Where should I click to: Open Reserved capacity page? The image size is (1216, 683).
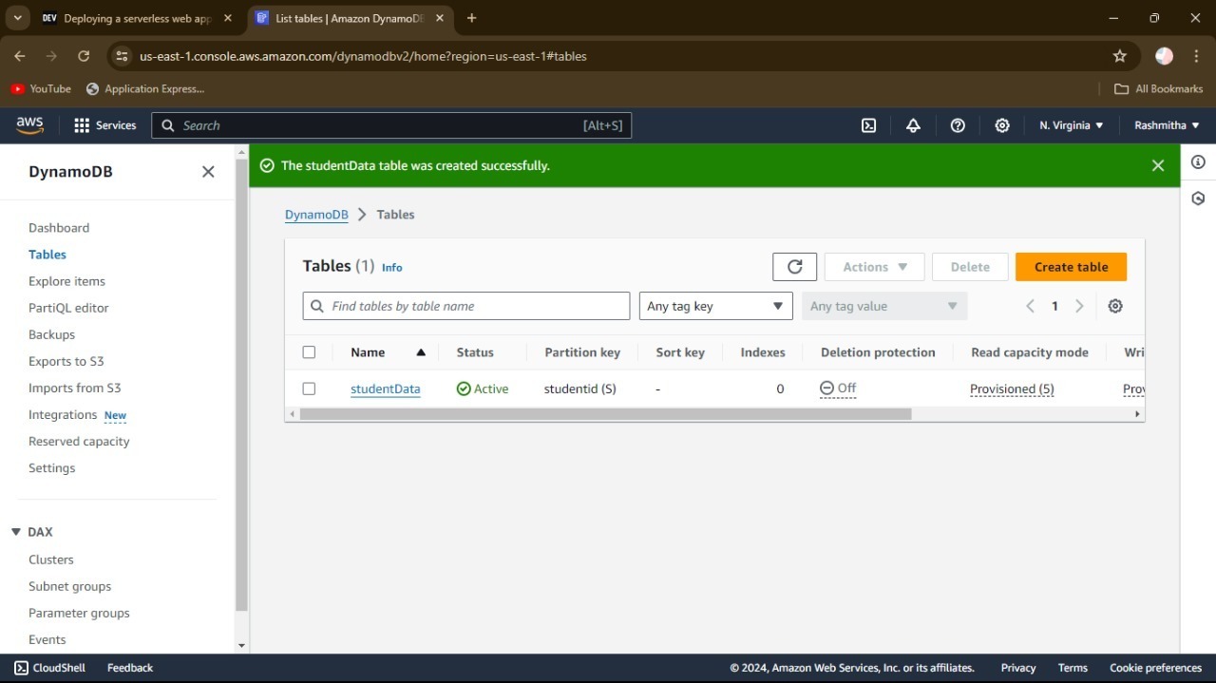point(79,441)
